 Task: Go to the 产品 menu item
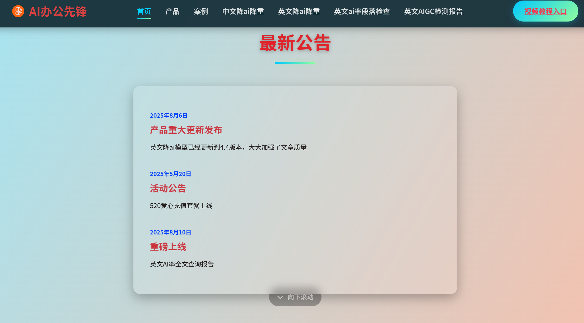click(x=172, y=11)
